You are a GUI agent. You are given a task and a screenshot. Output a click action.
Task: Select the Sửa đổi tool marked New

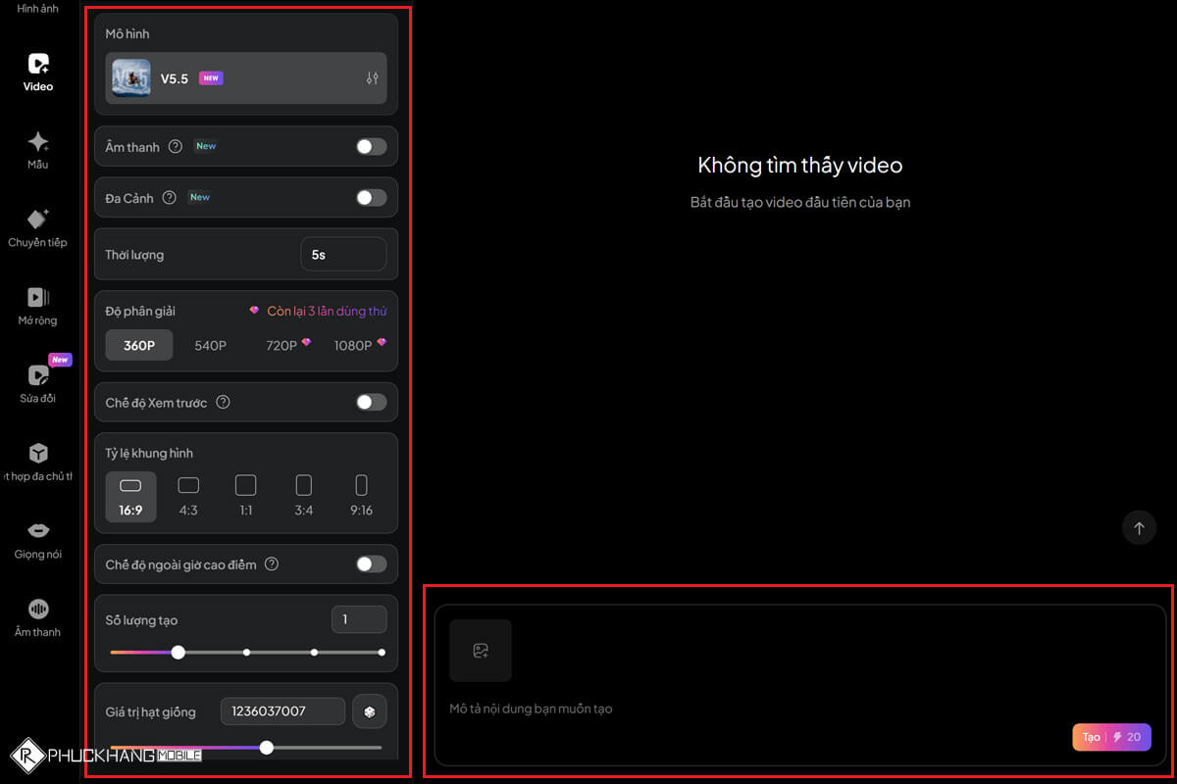point(36,382)
